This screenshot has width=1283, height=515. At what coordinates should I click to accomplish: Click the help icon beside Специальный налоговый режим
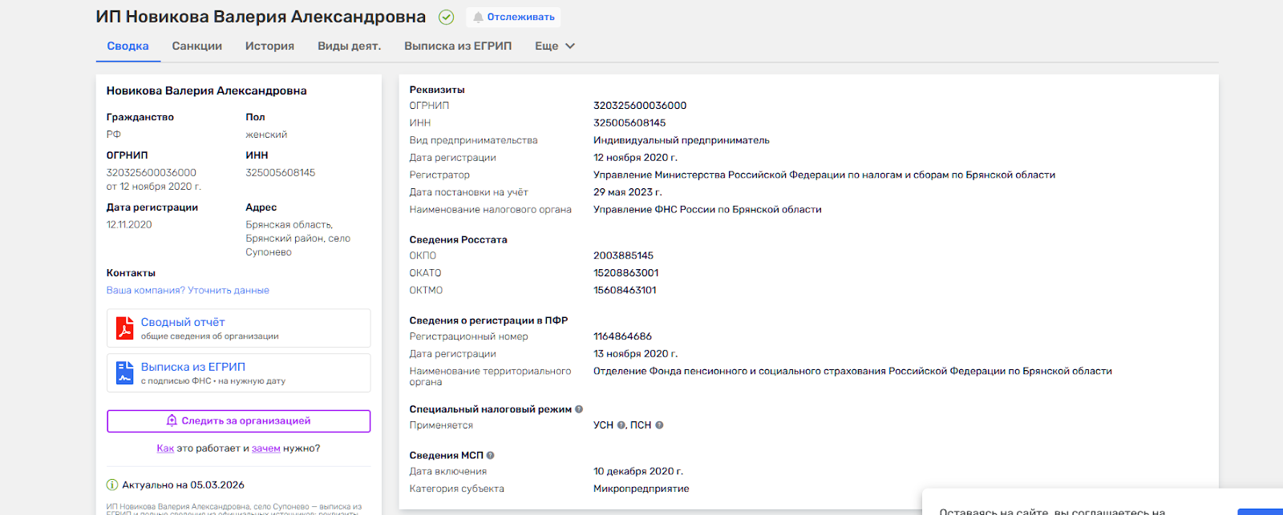click(579, 409)
